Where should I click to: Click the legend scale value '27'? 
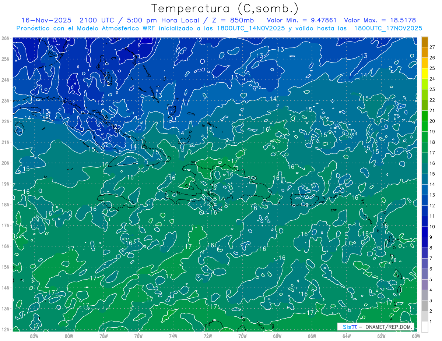432,47
